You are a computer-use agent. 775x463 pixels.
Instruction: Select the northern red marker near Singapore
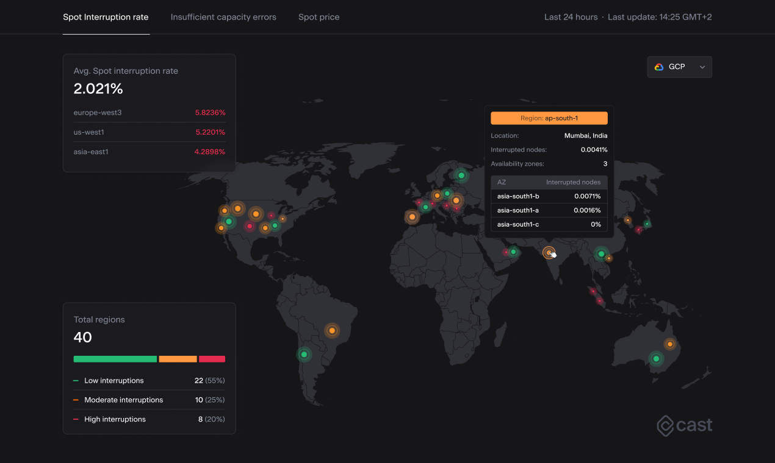593,291
